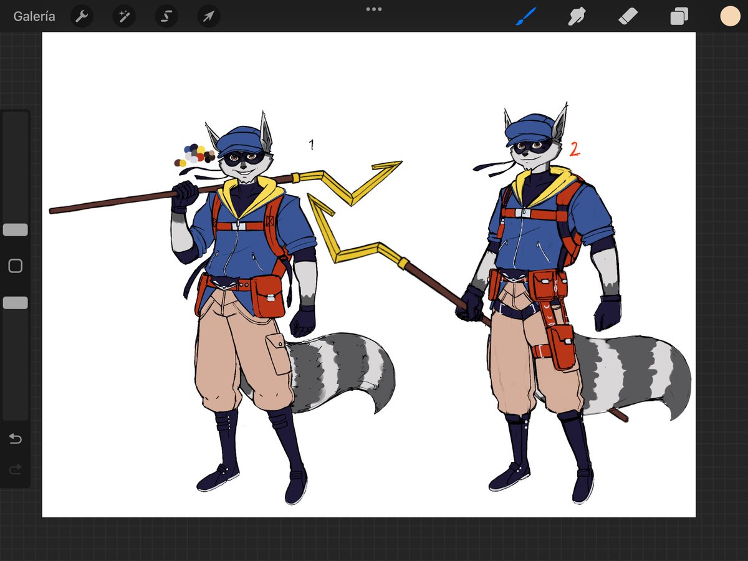Tap the black number 1 on canvas

click(312, 145)
